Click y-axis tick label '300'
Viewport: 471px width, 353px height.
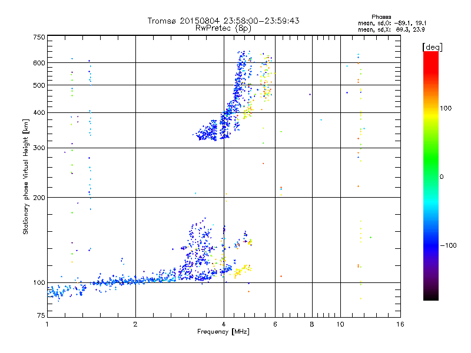(39, 148)
